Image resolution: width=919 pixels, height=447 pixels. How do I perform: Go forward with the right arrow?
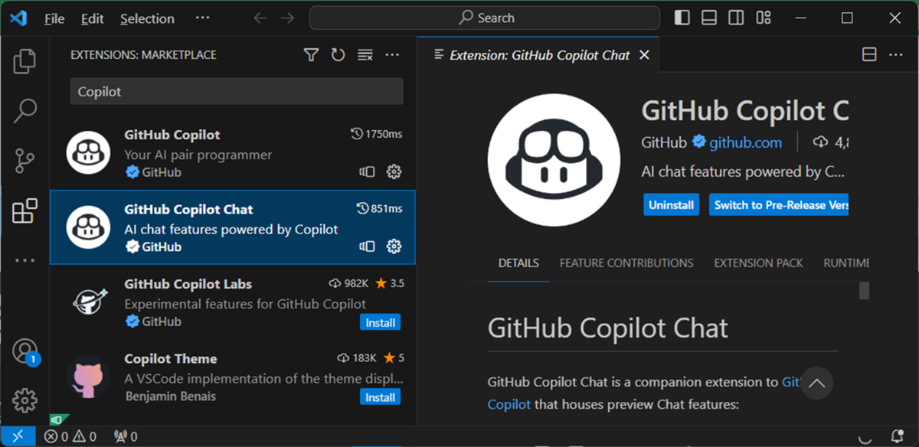[x=287, y=18]
